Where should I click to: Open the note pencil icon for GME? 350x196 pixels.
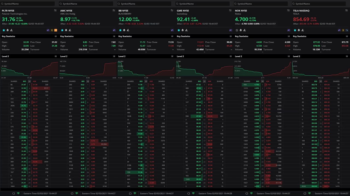[x=186, y=30]
